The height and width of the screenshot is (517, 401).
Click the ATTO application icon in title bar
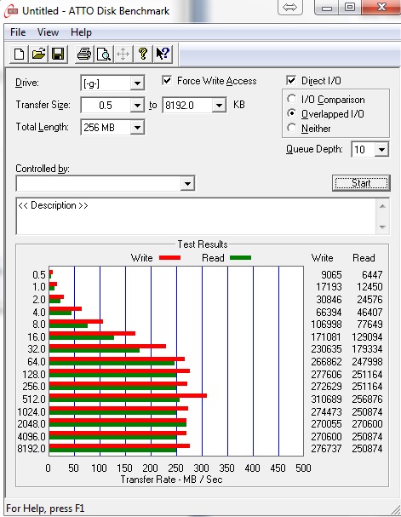(11, 11)
